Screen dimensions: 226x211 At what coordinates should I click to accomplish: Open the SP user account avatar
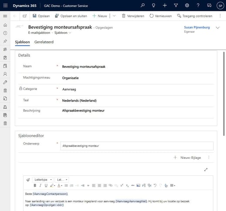tap(220, 6)
